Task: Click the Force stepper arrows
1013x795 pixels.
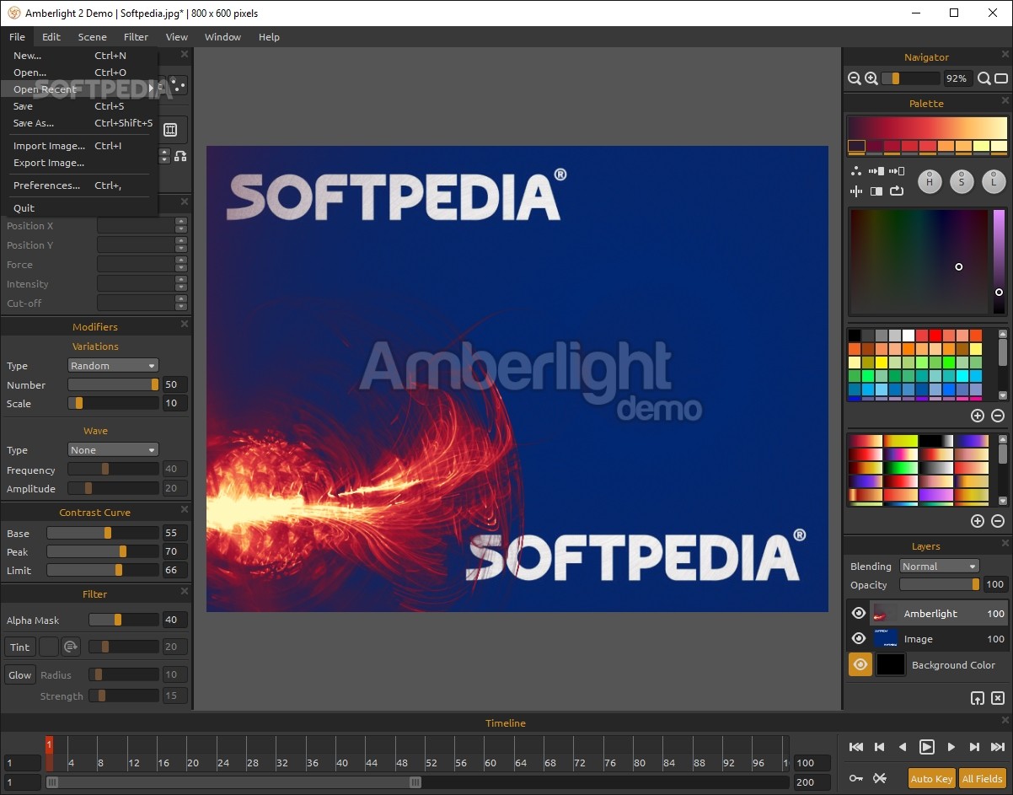Action: point(181,265)
